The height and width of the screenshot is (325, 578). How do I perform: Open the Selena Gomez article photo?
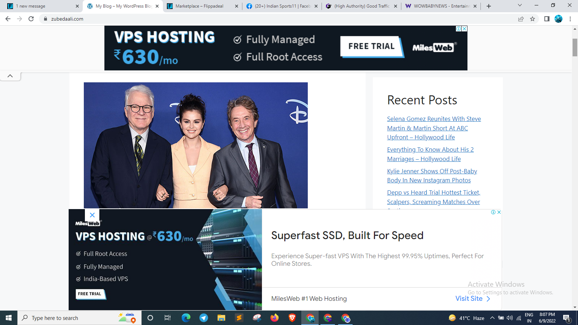tap(196, 145)
